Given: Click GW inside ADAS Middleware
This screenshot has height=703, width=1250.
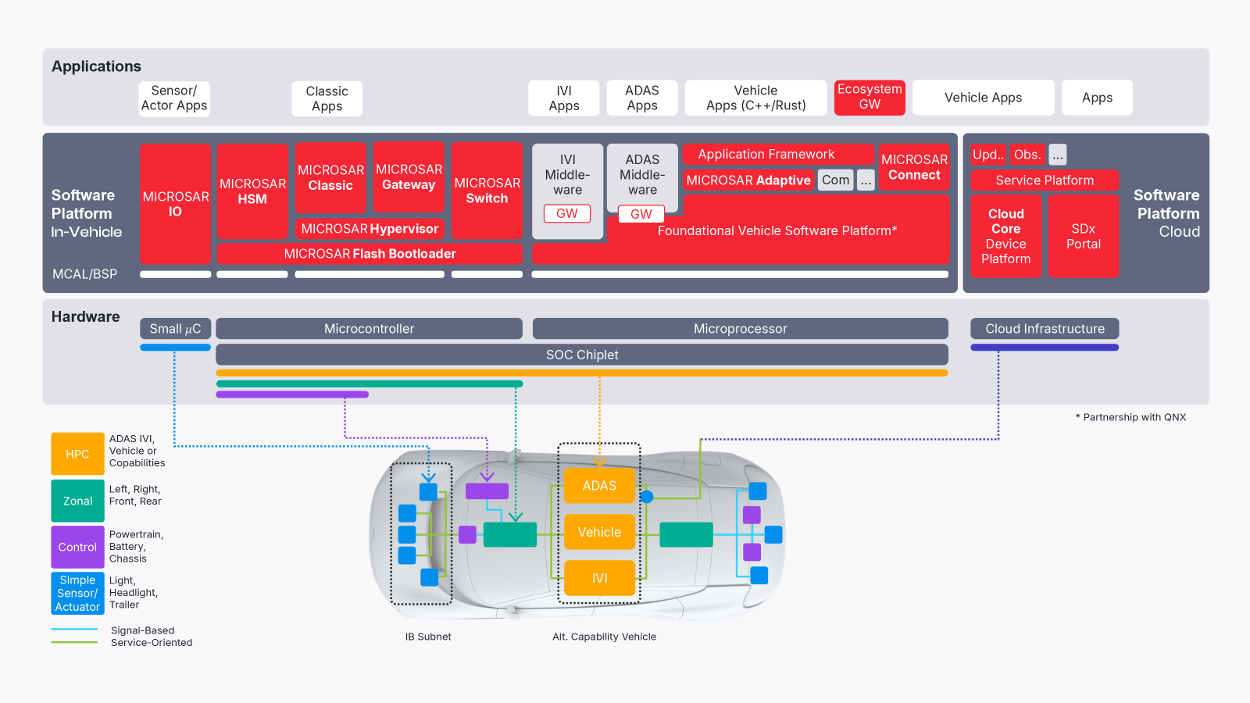Looking at the screenshot, I should pyautogui.click(x=641, y=214).
